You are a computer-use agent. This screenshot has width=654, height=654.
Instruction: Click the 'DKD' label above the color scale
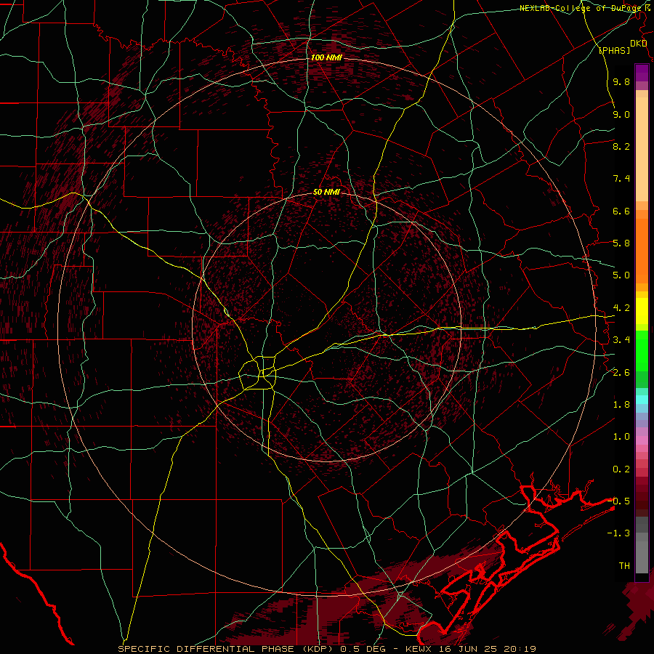639,44
